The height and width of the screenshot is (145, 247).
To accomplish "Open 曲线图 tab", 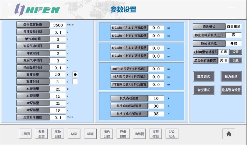I will 139,134.
